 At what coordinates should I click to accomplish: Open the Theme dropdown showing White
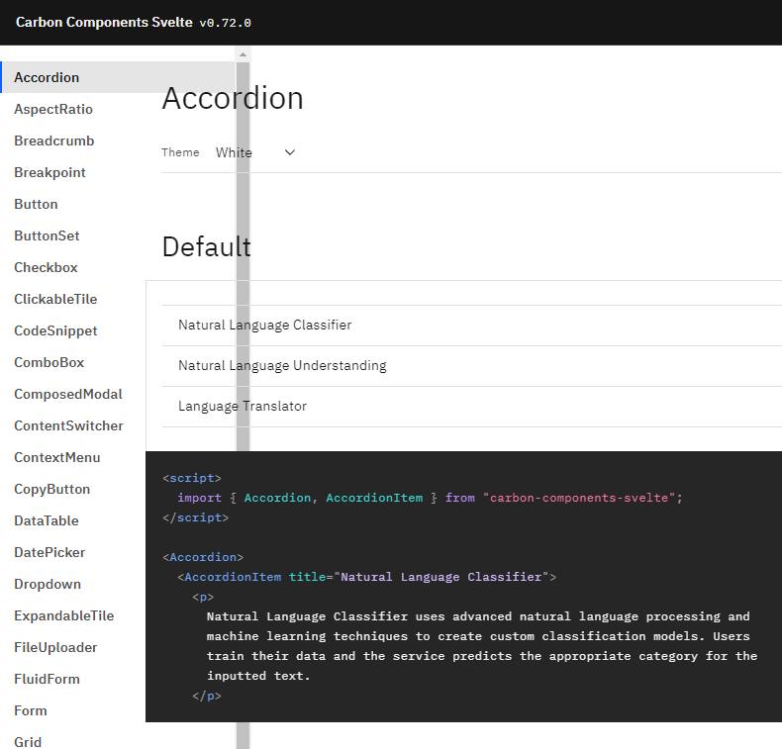[x=255, y=152]
